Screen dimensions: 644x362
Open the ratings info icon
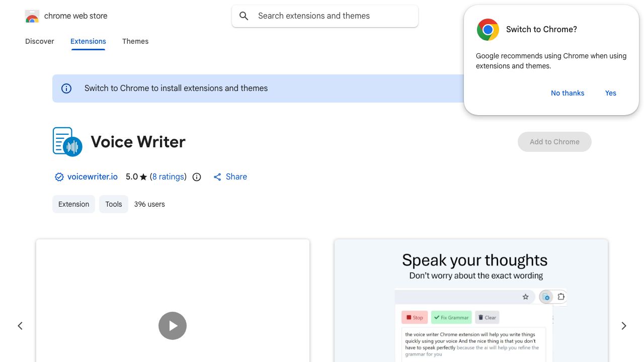197,177
